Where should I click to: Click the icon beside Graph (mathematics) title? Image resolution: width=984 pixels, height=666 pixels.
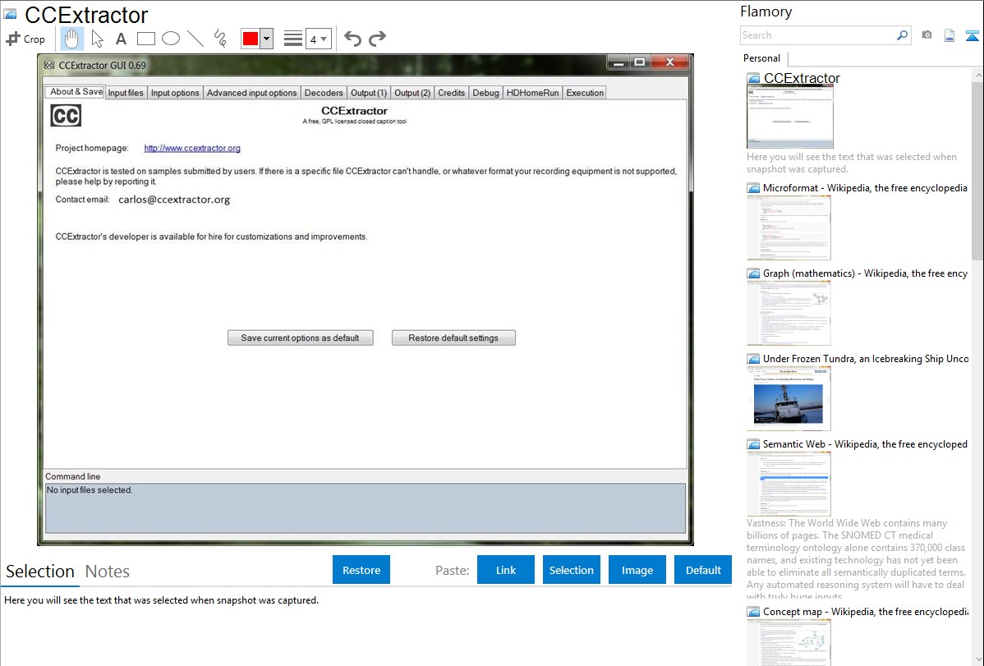[754, 273]
